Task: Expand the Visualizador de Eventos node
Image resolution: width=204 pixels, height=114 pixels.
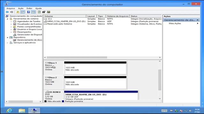Action: 11,24
